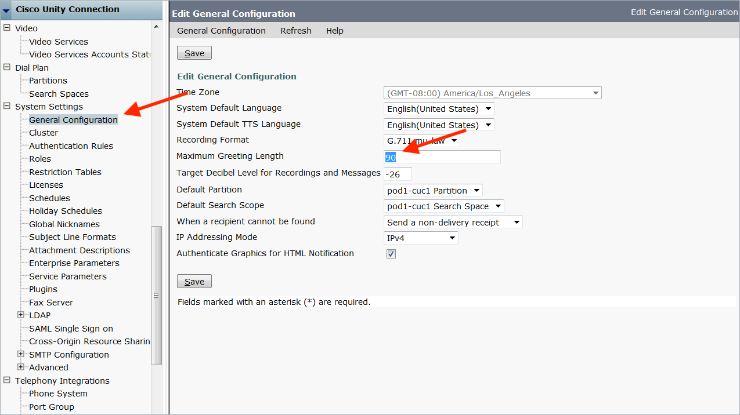This screenshot has width=740, height=415.
Task: Open recipient cannot be found dropdown
Action: click(453, 222)
